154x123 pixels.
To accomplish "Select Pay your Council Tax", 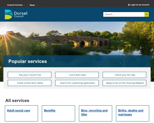I will [x=30, y=75].
